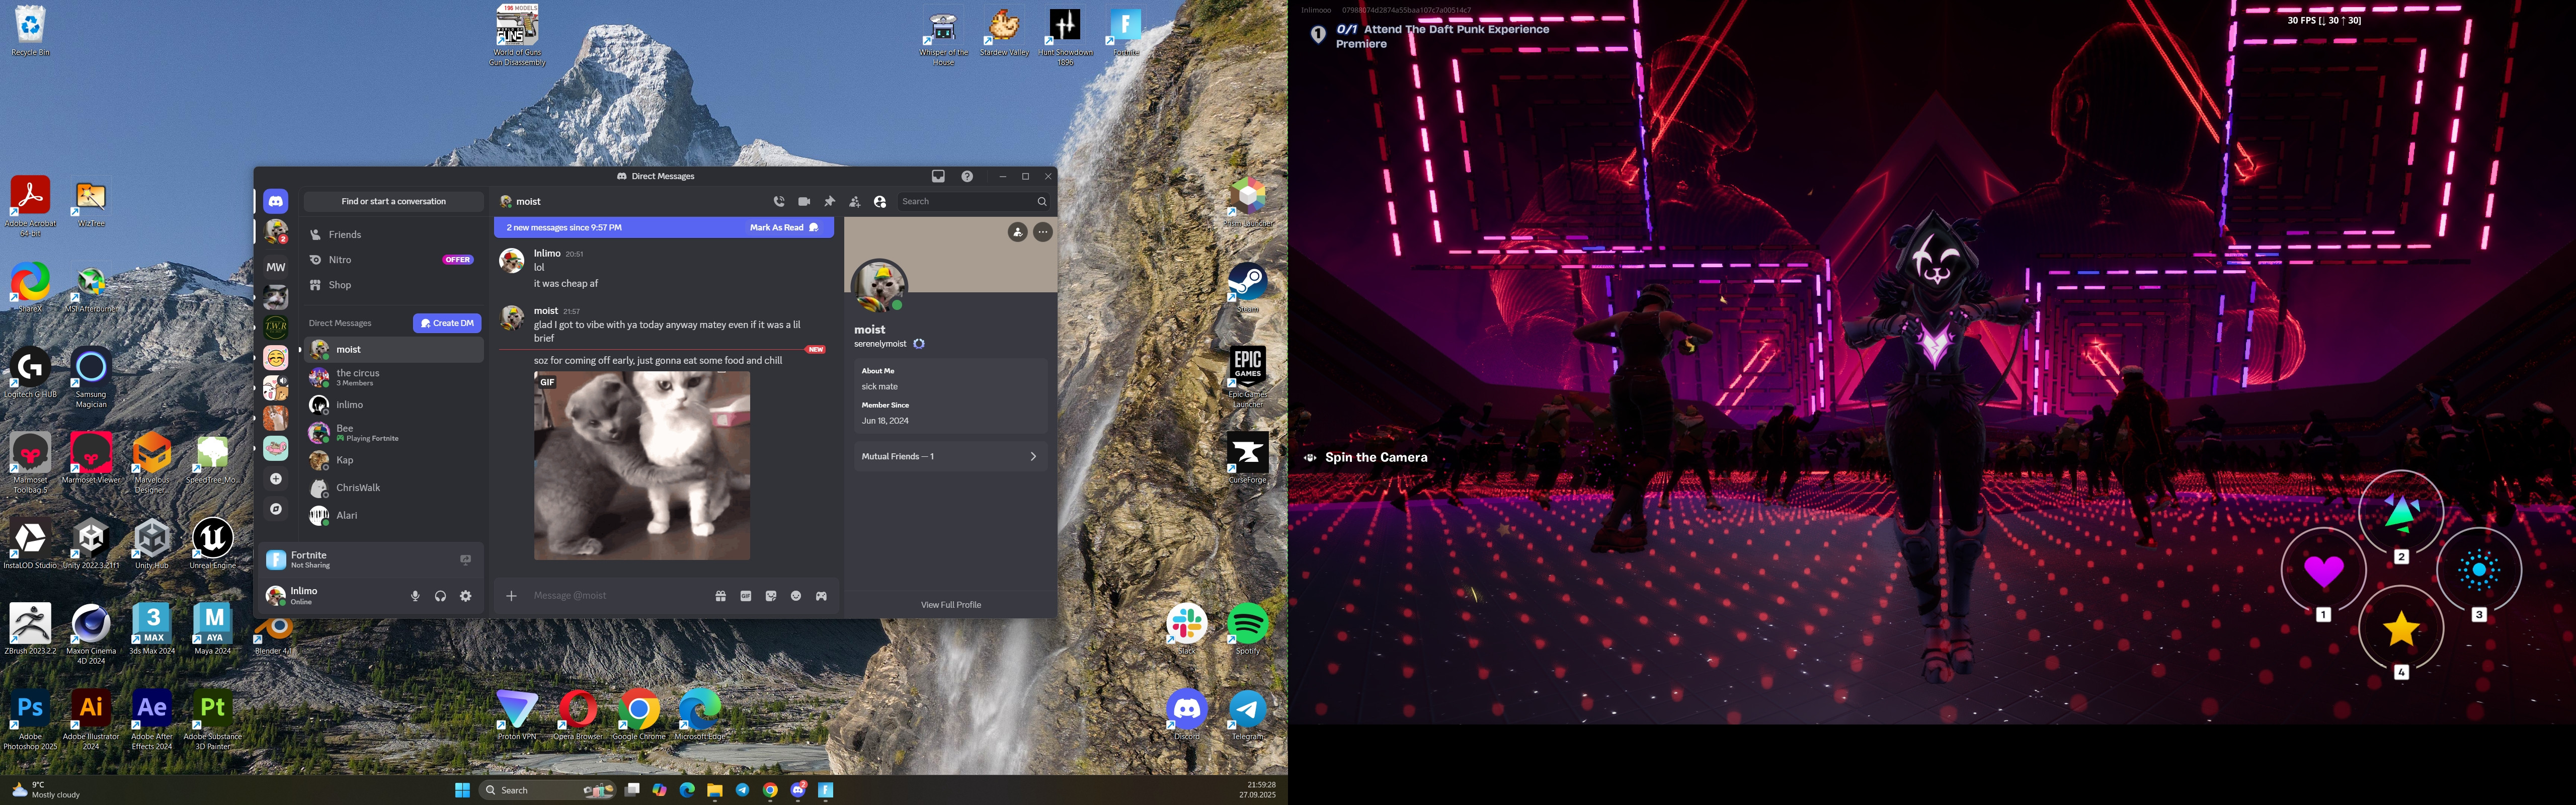
Task: Click the Create DM button
Action: tap(447, 323)
